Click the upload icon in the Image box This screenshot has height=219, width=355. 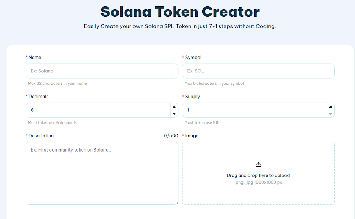[x=258, y=164]
